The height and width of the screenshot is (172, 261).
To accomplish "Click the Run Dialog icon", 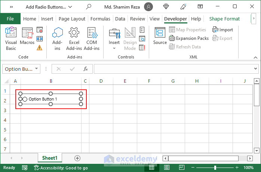I will [142, 48].
